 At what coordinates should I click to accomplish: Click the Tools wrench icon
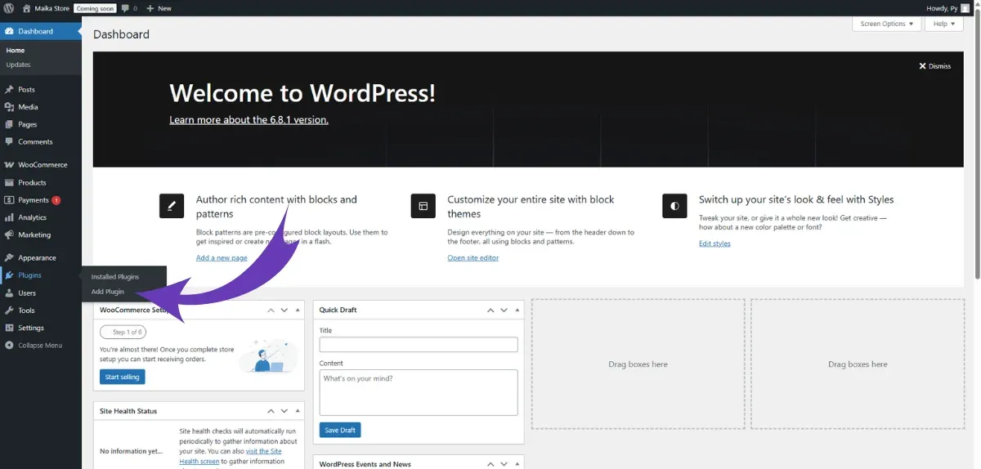pos(9,310)
